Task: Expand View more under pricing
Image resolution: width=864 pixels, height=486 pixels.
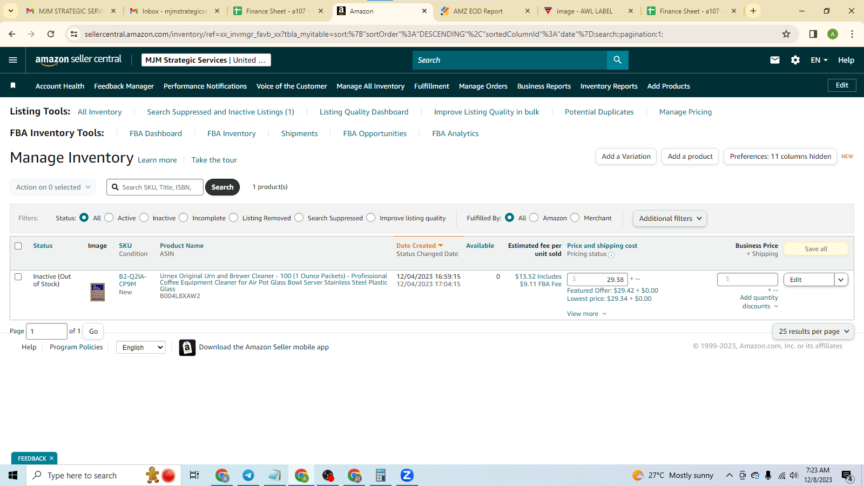Action: [586, 314]
